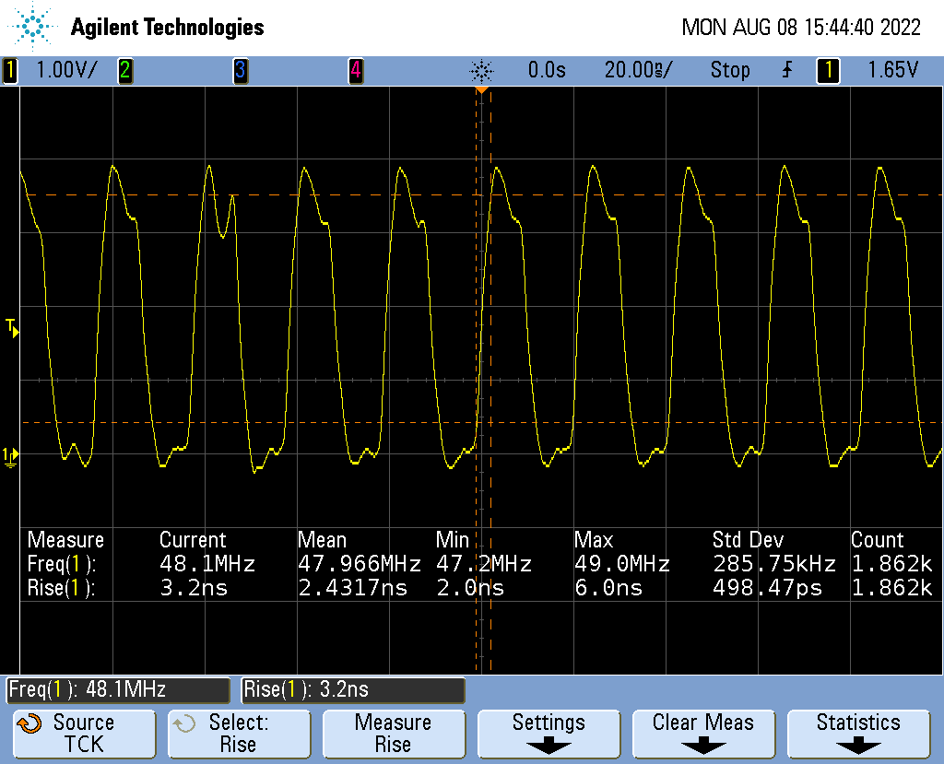Enable the blue channel 3 indicator
944x764 pixels.
click(x=240, y=70)
